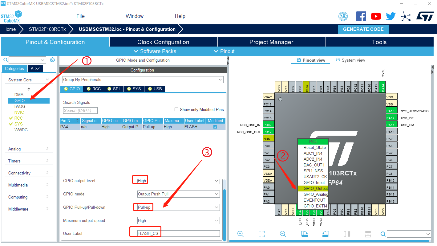Click the search magnifier above Categories
Viewport: 437px width, 246px height.
pyautogui.click(x=5, y=60)
